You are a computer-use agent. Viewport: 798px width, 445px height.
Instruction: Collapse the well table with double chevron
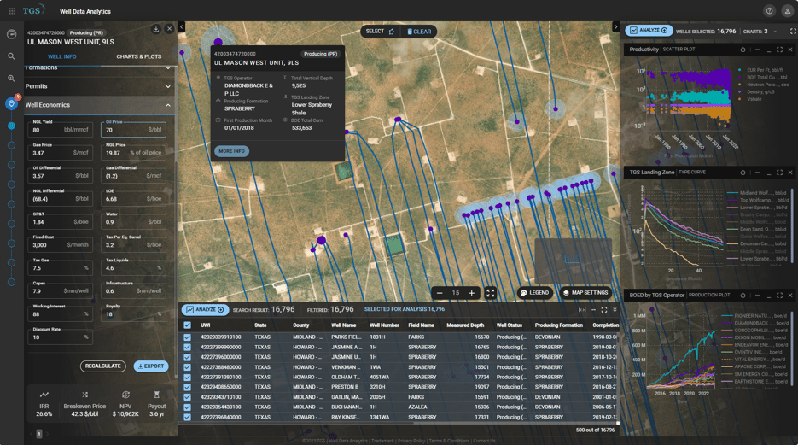click(615, 309)
